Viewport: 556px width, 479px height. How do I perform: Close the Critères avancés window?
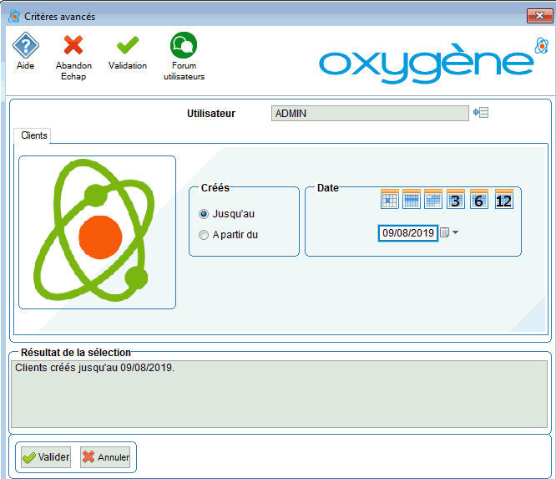[539, 16]
